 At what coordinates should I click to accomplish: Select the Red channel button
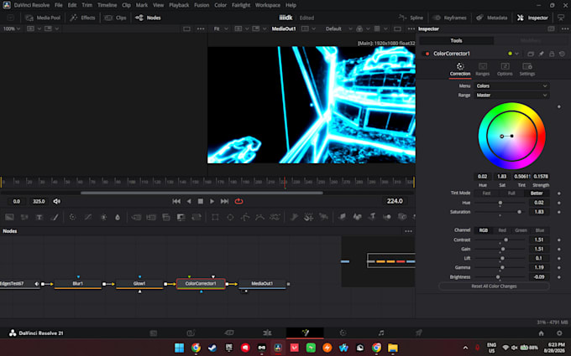502,230
